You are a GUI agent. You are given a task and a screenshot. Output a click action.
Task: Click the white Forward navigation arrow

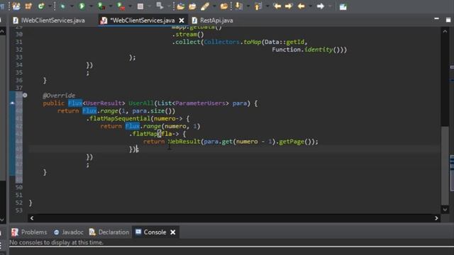pyautogui.click(x=320, y=6)
